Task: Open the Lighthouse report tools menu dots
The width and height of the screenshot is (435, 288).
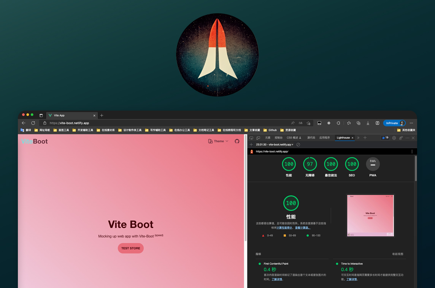Action: point(412,152)
